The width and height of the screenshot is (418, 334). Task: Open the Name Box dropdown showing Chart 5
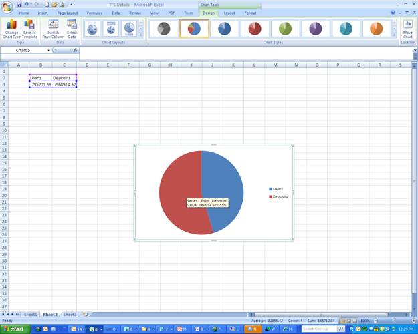(49, 50)
